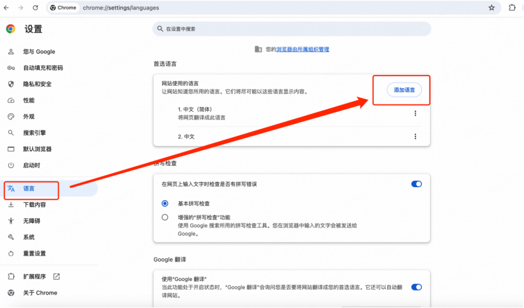Viewport: 524px width, 308px height.
Task: Bookmark this page with the star icon
Action: pyautogui.click(x=491, y=8)
